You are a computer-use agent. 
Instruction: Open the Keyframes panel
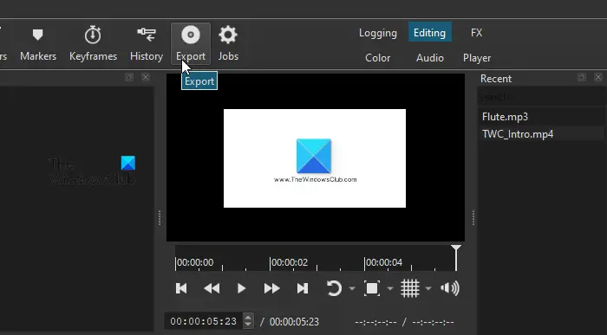93,43
